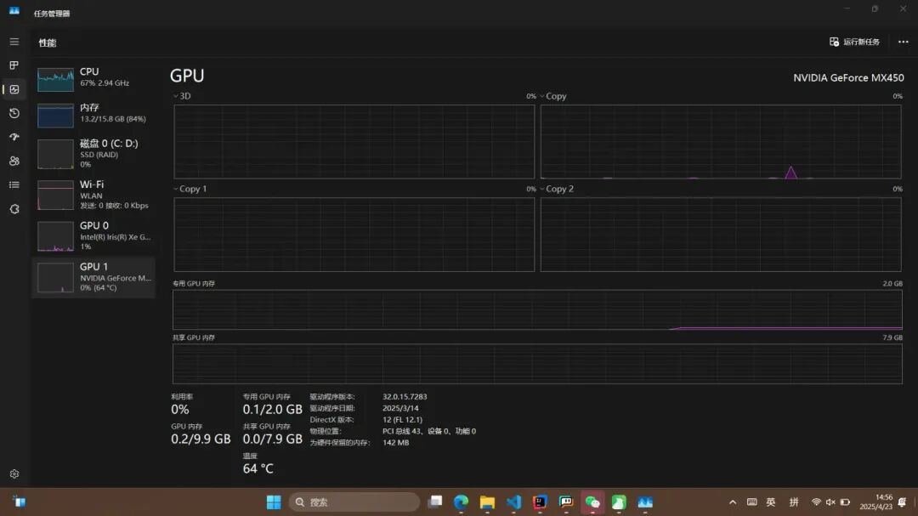
Task: Switch to the Users page icon
Action: [x=14, y=161]
